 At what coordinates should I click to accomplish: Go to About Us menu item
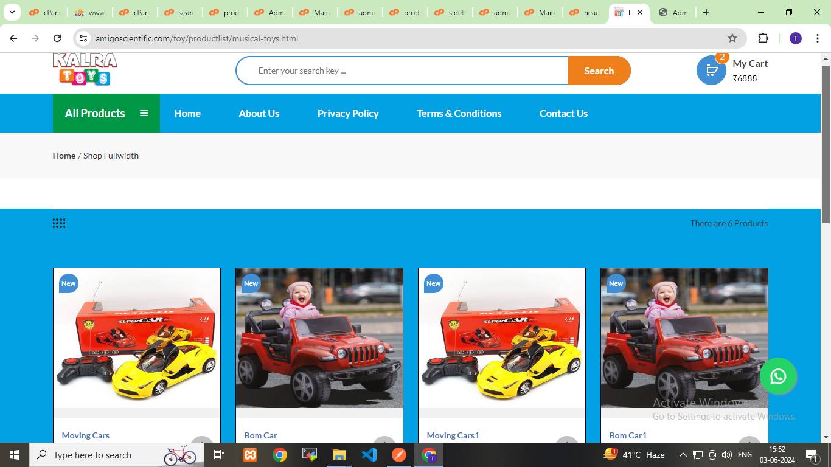(259, 113)
